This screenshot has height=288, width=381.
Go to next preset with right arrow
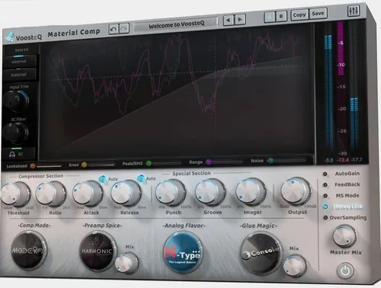pyautogui.click(x=240, y=19)
